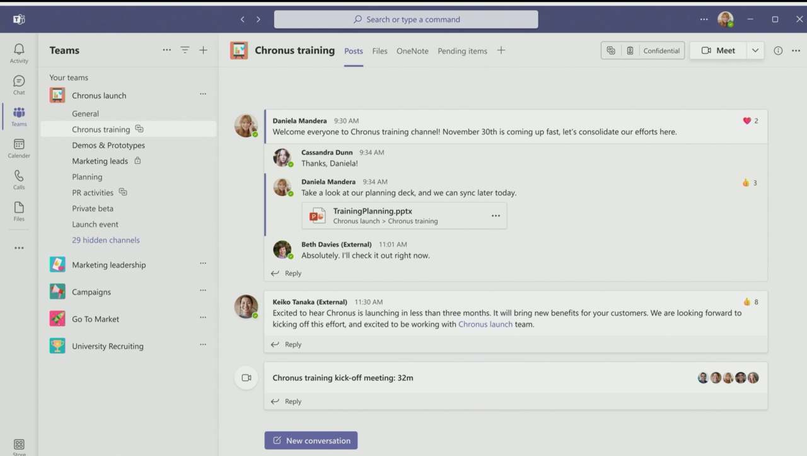Open the Store from the bottom left

pyautogui.click(x=18, y=445)
